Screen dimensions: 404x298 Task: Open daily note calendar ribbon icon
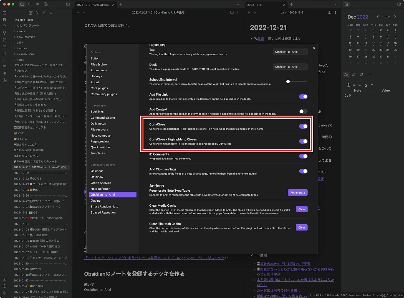tap(4, 47)
